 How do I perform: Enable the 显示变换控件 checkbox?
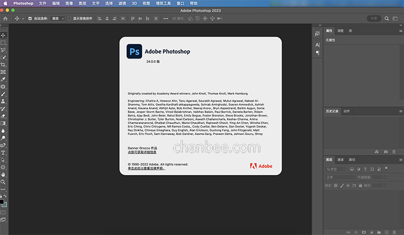pyautogui.click(x=69, y=19)
